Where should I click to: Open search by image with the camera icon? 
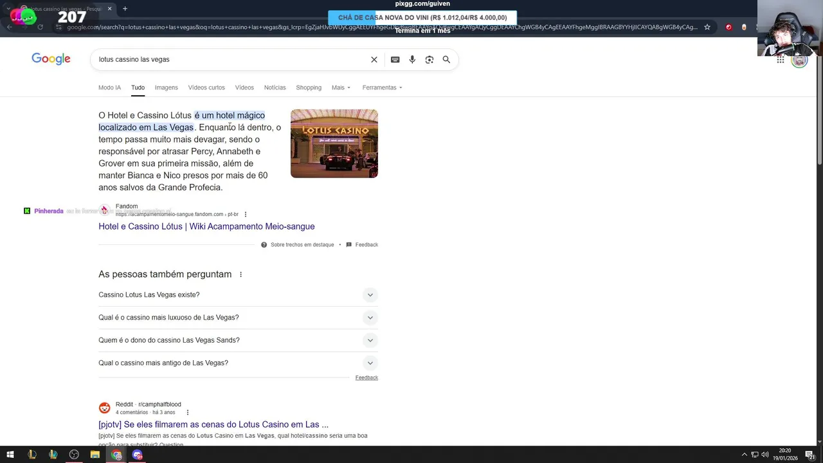[x=430, y=59]
